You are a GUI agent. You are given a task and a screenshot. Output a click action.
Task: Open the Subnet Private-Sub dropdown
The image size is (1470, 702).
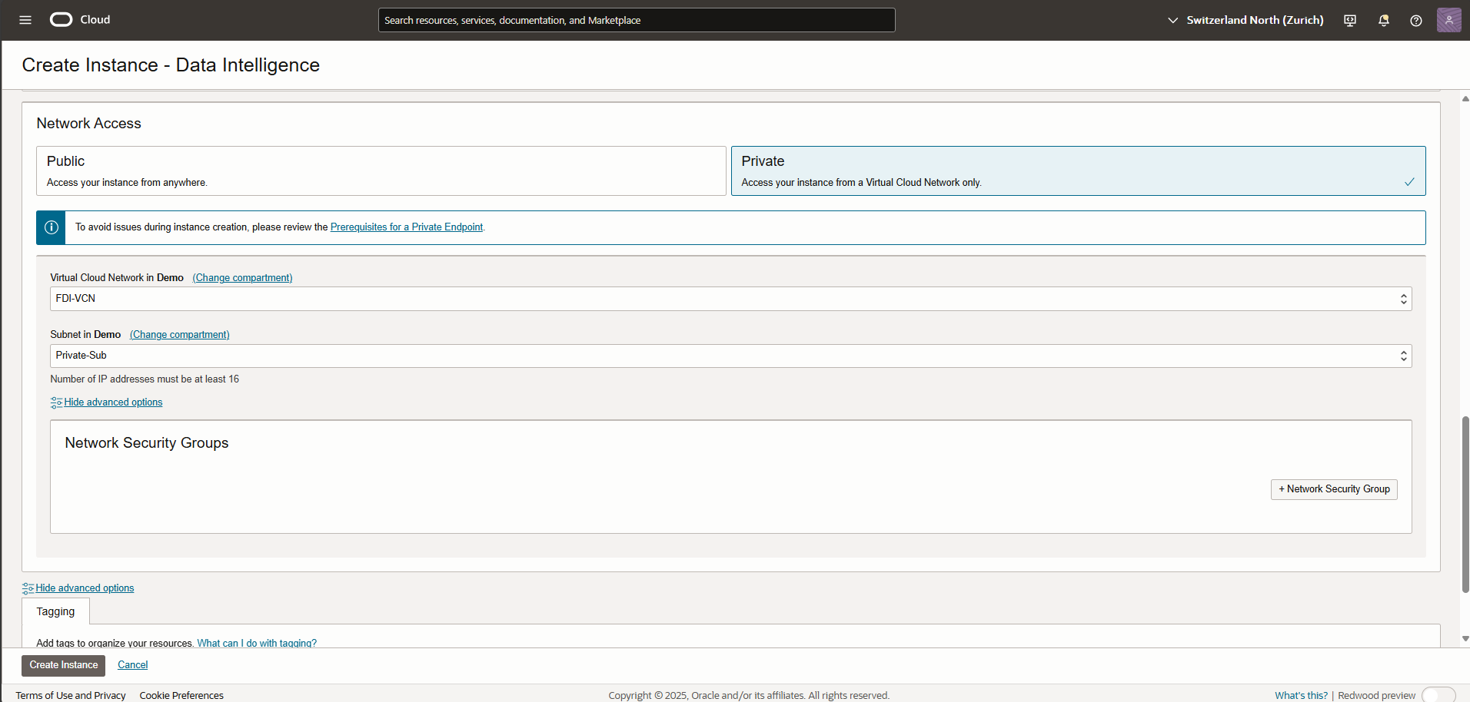tap(730, 356)
